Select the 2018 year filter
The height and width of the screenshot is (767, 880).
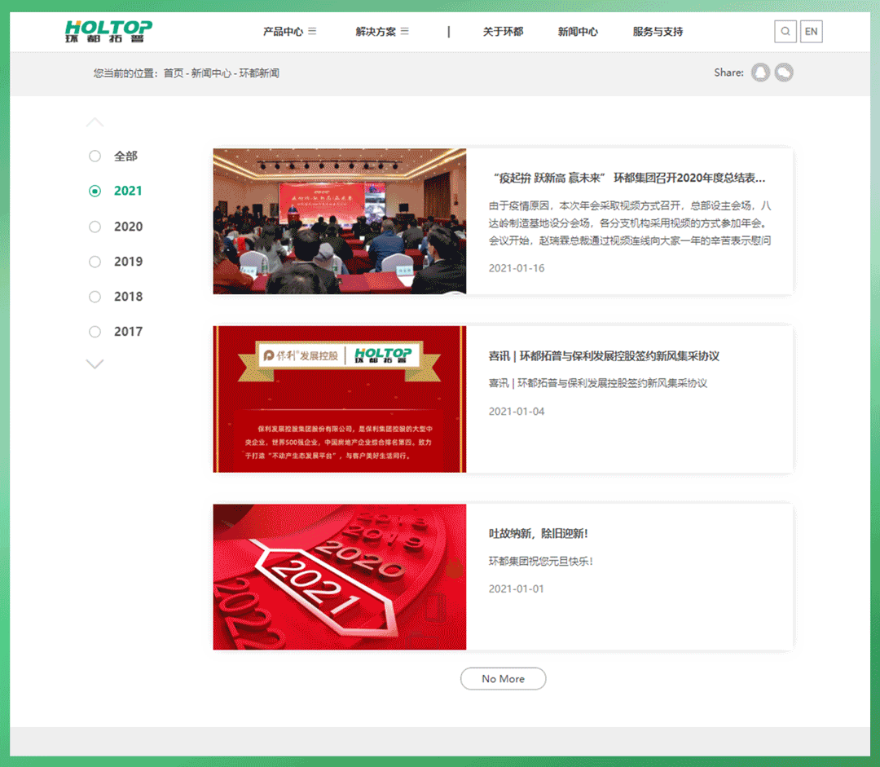click(x=116, y=297)
